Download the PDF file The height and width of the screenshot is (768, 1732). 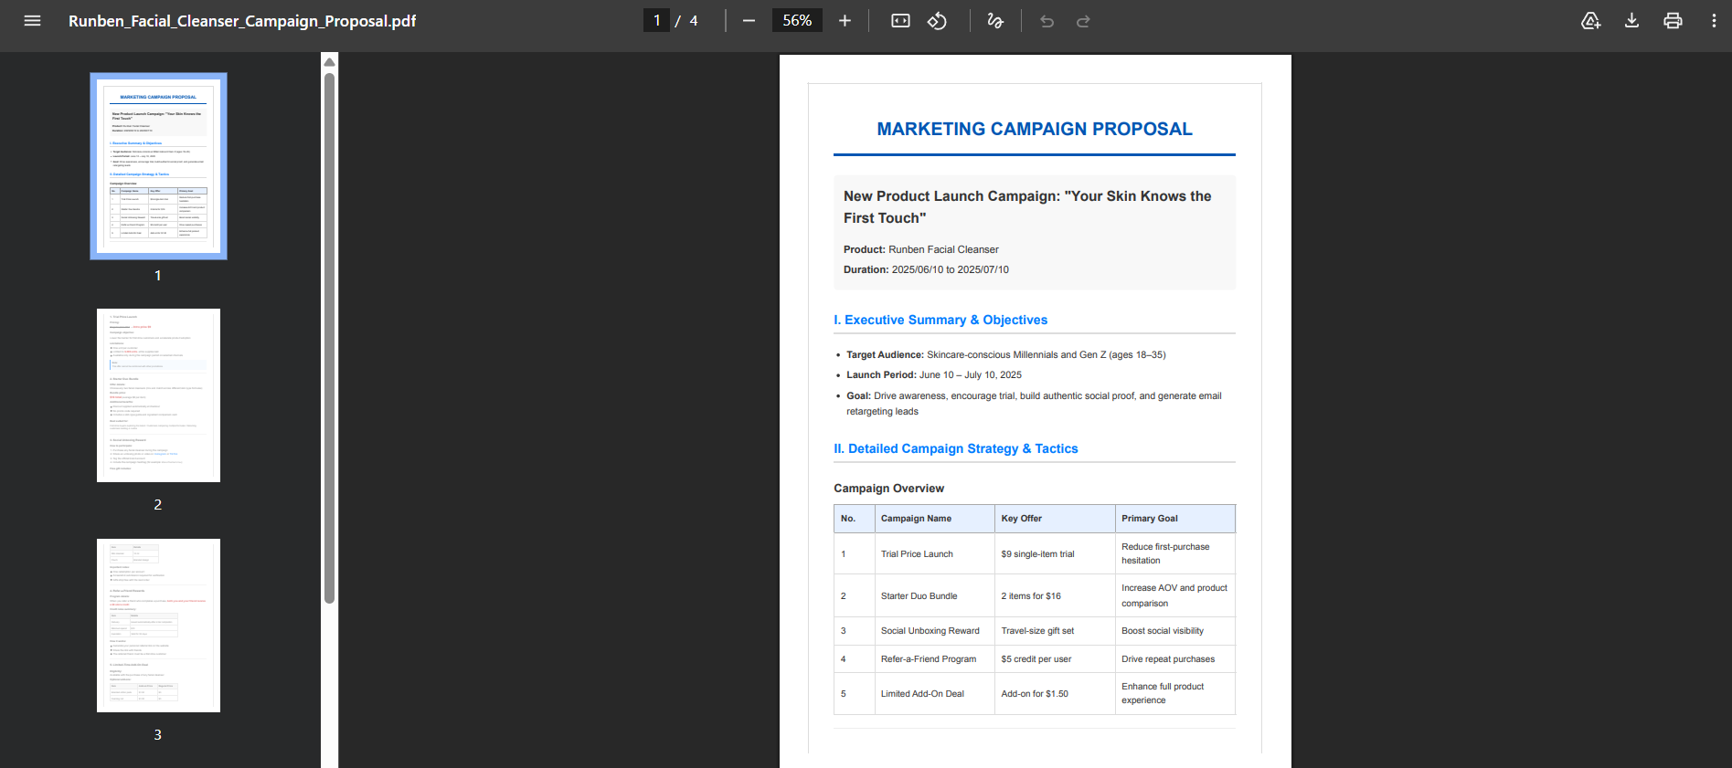(1631, 21)
